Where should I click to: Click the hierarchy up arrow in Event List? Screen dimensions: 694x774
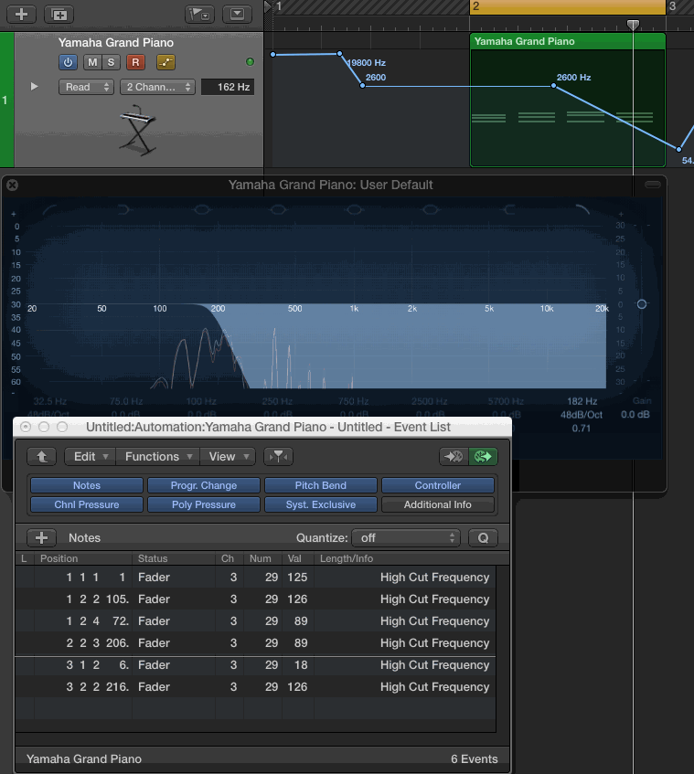42,456
